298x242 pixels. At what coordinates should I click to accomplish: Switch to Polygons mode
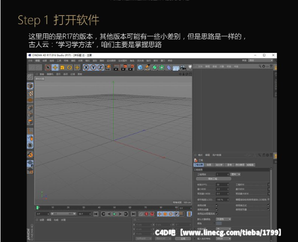30,122
